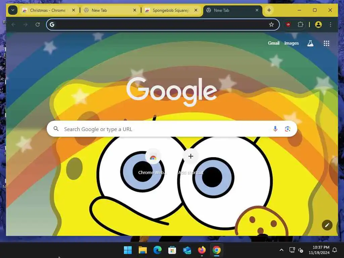Open Microsoft Store from the taskbar
The height and width of the screenshot is (258, 344).
pyautogui.click(x=172, y=250)
